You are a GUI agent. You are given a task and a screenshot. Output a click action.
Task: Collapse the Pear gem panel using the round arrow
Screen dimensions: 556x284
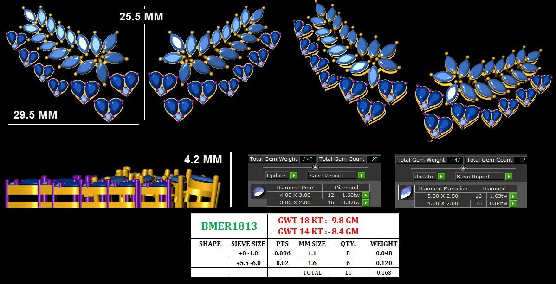click(x=316, y=167)
